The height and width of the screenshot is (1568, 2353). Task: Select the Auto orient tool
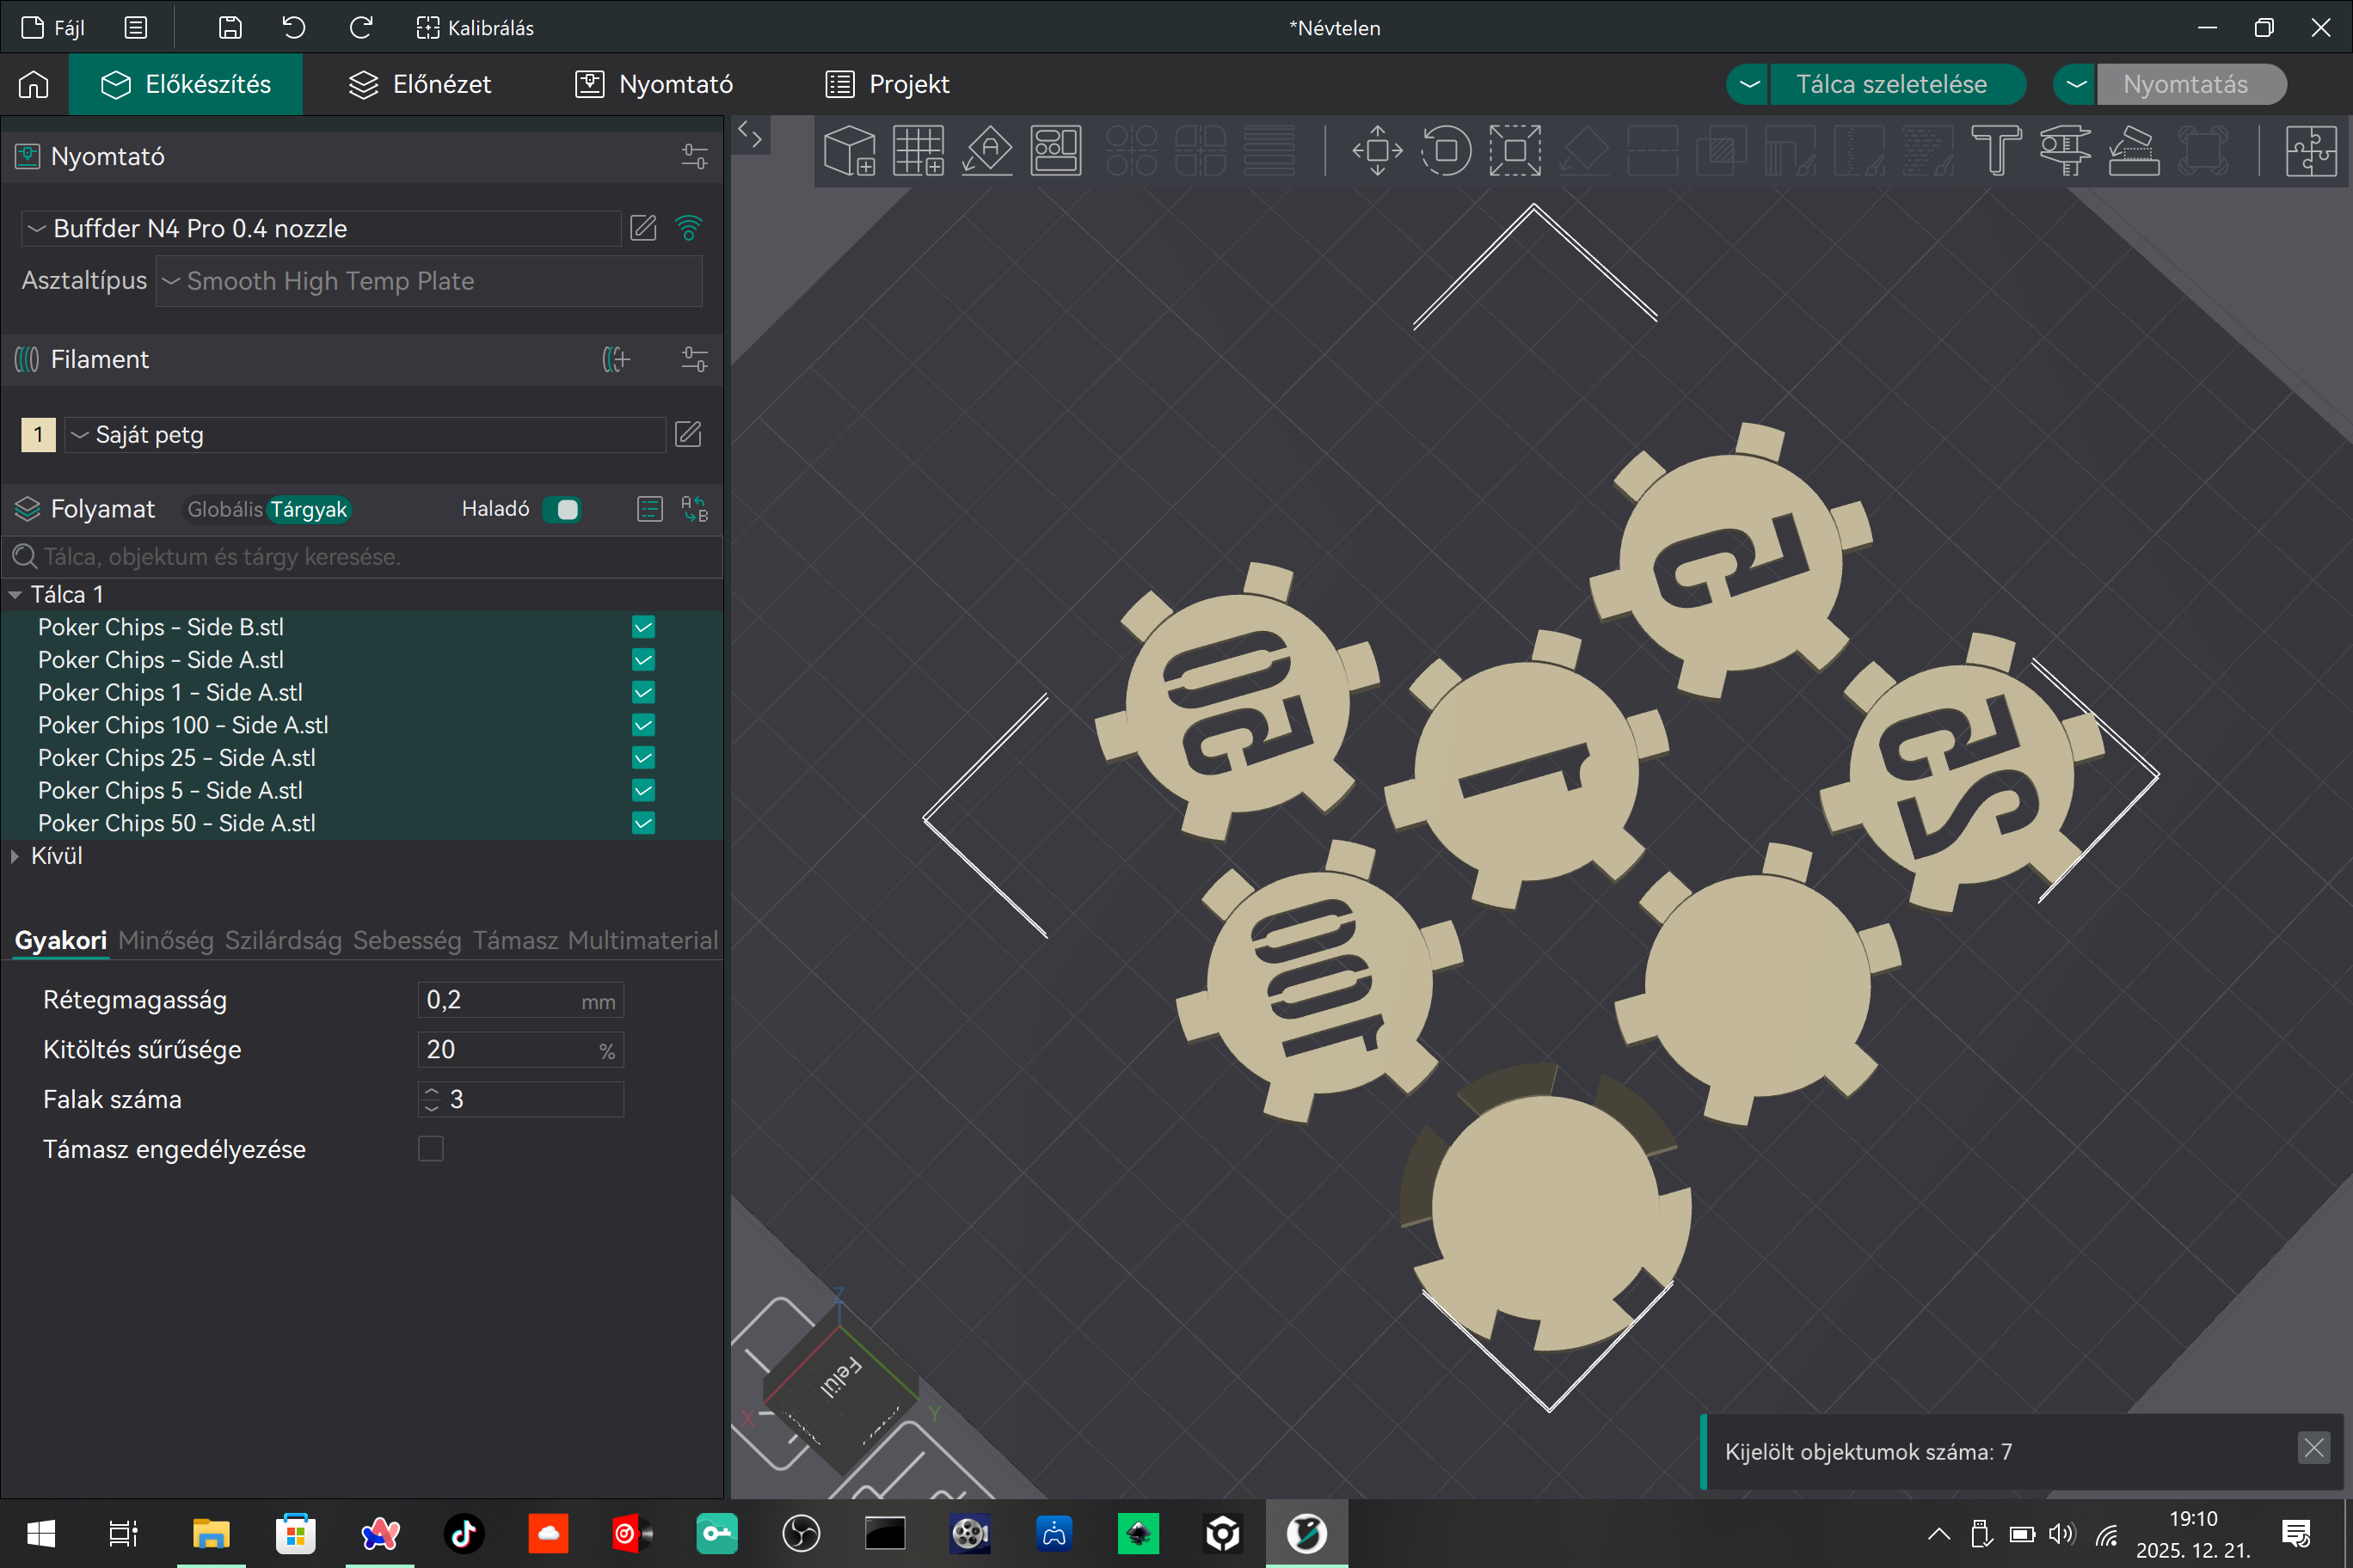(x=987, y=151)
